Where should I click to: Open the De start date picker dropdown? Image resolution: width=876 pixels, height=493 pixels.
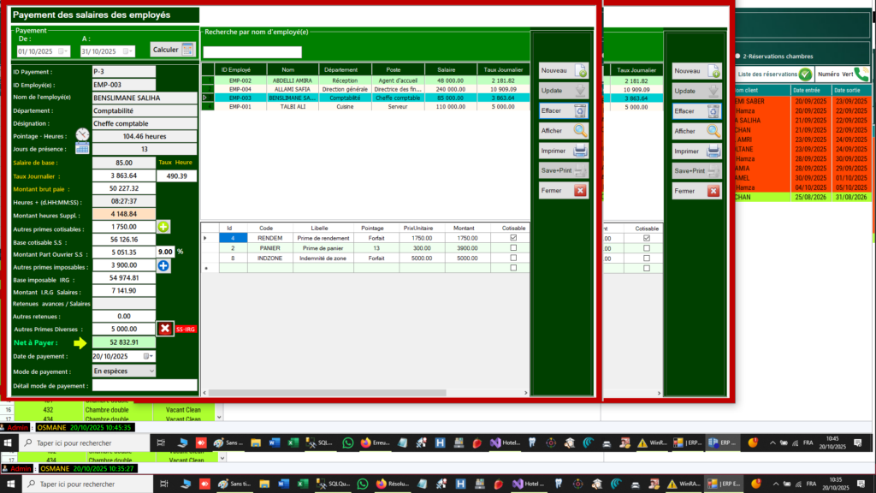(63, 50)
